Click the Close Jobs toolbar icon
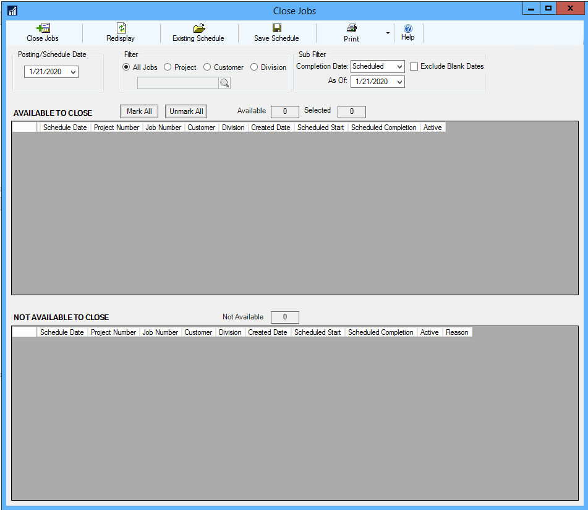The image size is (588, 510). (x=43, y=28)
